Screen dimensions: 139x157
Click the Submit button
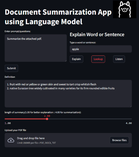[x=12, y=68]
